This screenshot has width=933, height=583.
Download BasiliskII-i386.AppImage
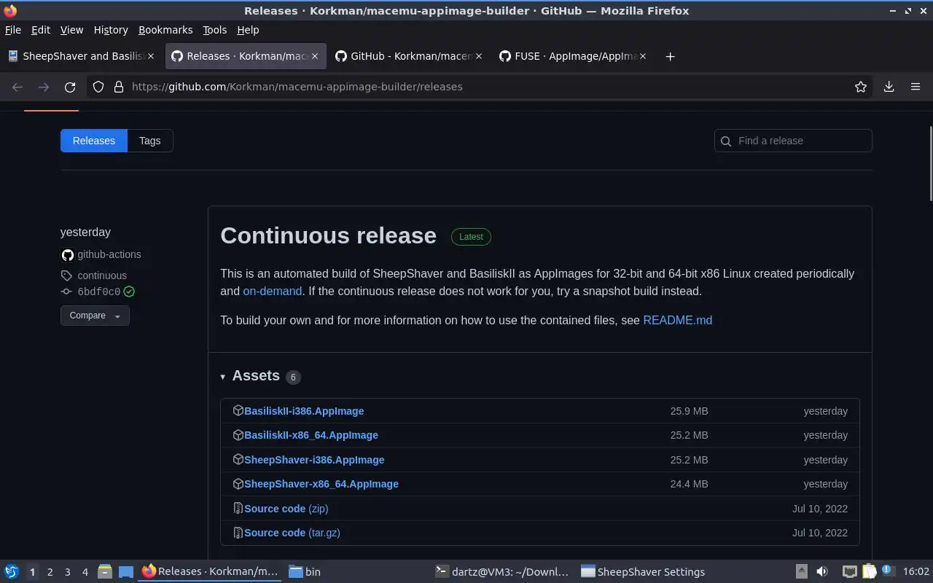pyautogui.click(x=304, y=411)
